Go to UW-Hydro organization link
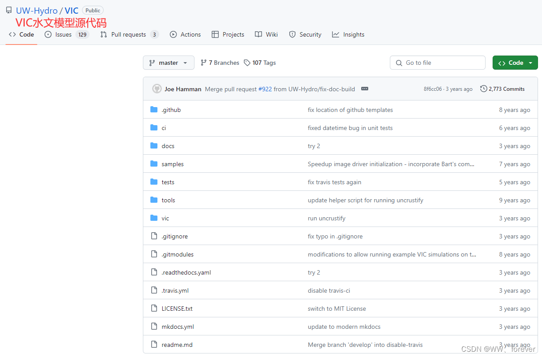This screenshot has height=357, width=542. [37, 11]
